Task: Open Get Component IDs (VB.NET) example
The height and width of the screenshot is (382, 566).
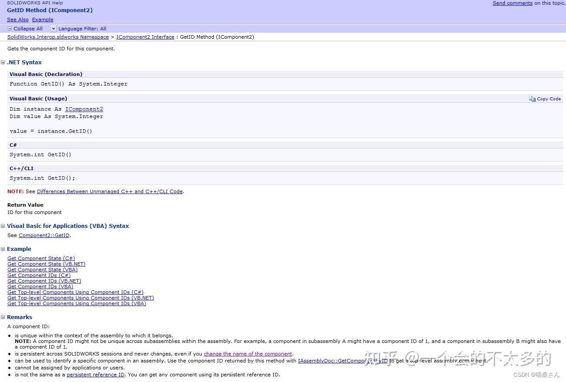Action: [x=44, y=281]
